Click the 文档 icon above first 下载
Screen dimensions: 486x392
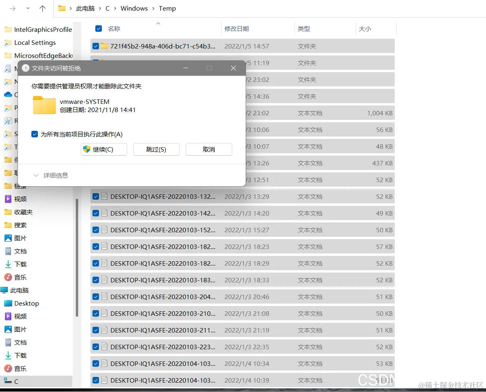(8, 251)
